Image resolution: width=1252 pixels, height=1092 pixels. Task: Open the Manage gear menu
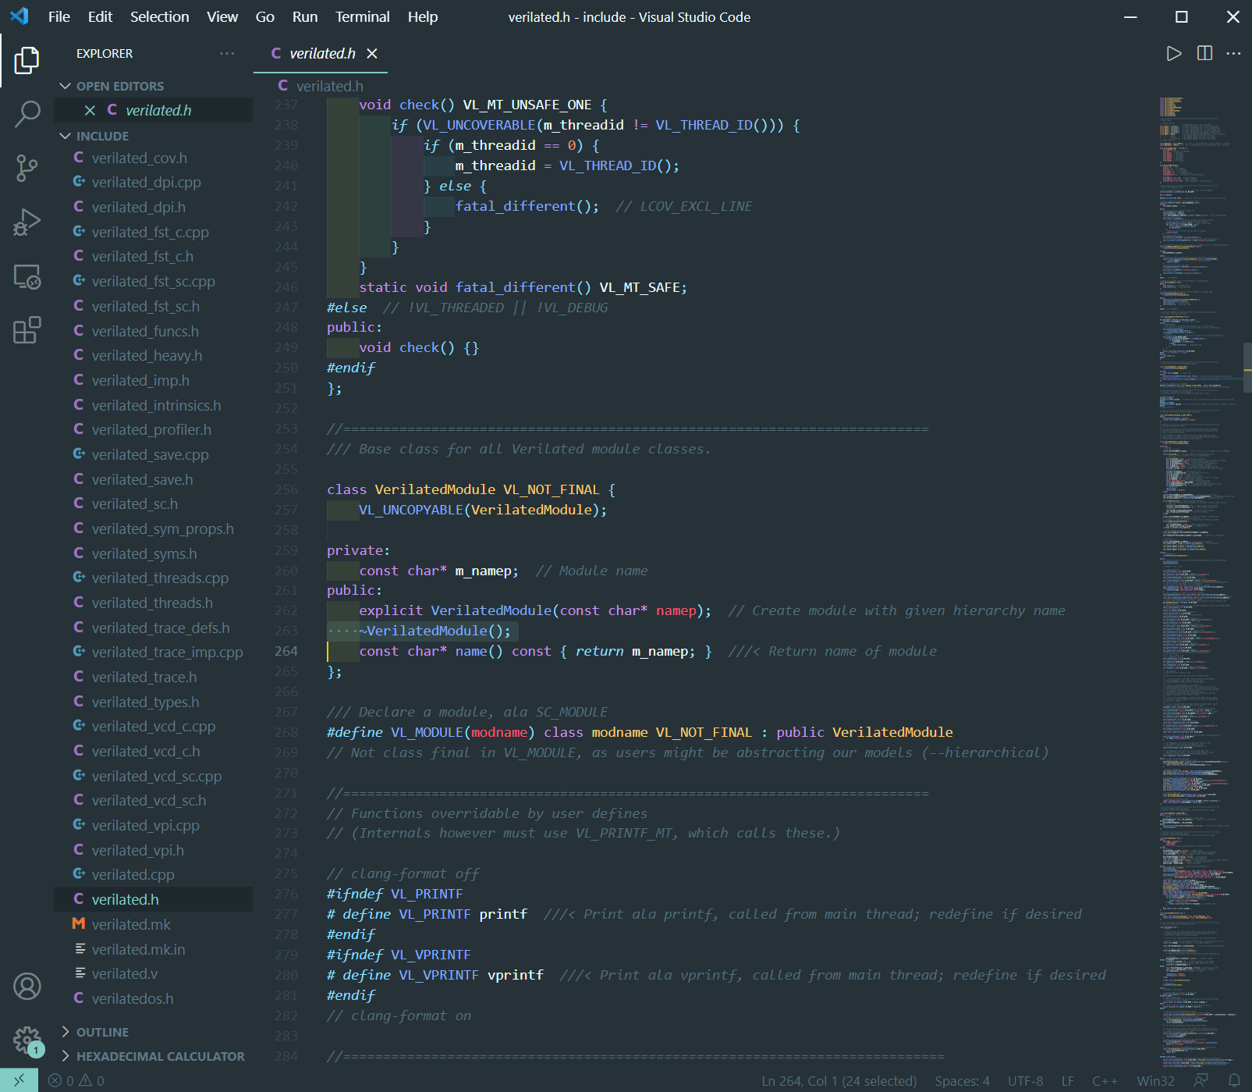[x=27, y=1040]
